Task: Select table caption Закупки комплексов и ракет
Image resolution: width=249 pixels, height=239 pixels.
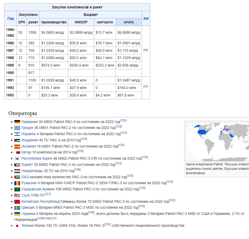Action: [x=77, y=7]
